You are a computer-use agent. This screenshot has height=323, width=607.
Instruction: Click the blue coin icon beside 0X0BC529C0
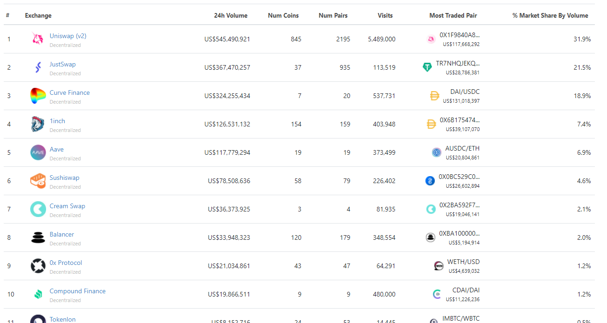(x=430, y=181)
